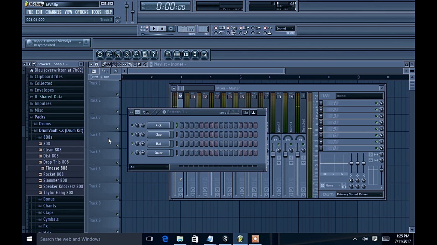The width and height of the screenshot is (437, 245).
Task: Toggle the Browser panel toolbar icon
Action: click(x=195, y=54)
